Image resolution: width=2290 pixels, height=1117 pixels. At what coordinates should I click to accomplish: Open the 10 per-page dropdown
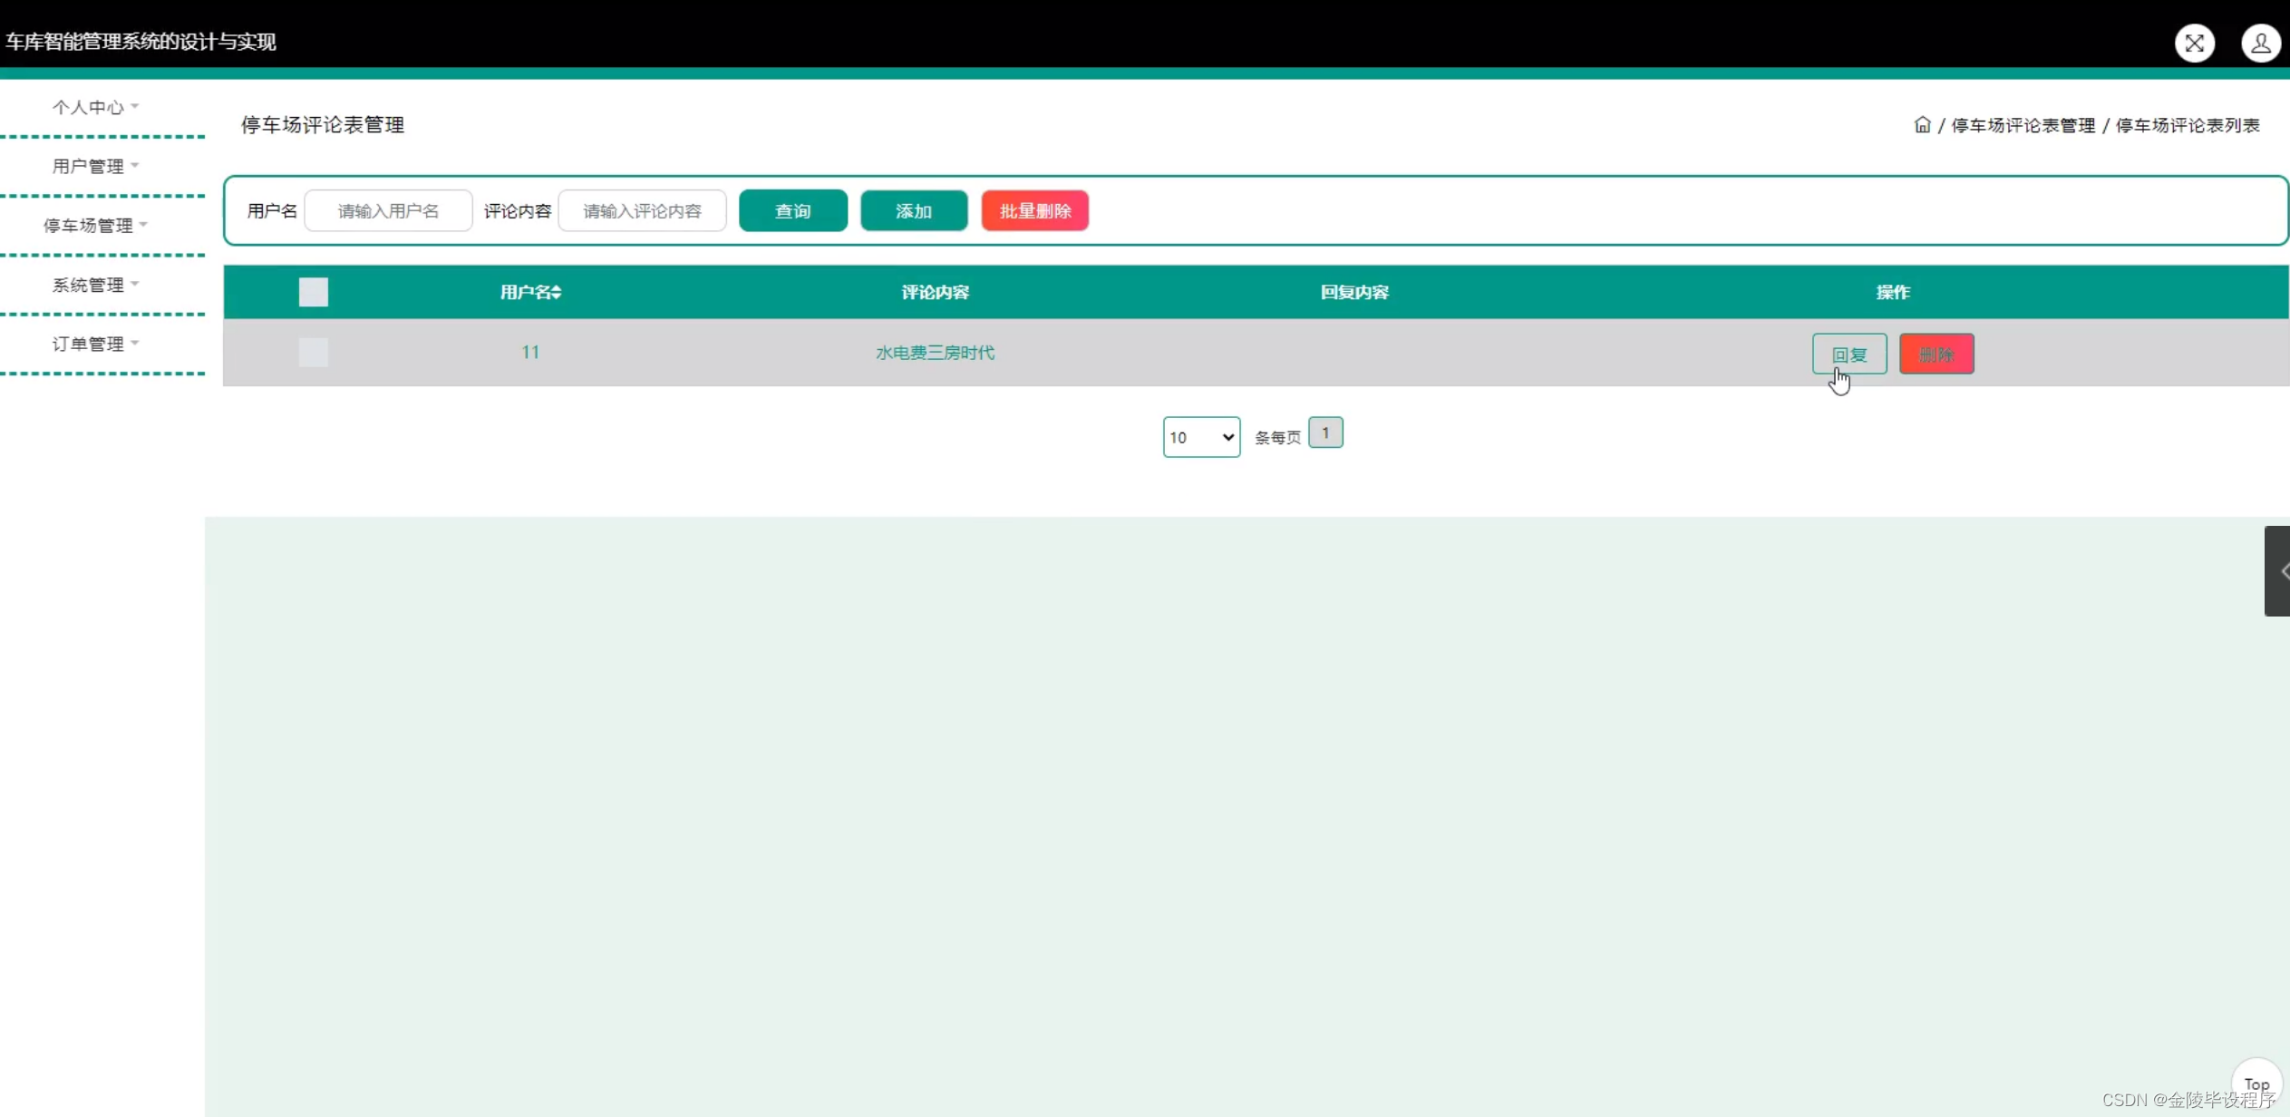(1201, 437)
